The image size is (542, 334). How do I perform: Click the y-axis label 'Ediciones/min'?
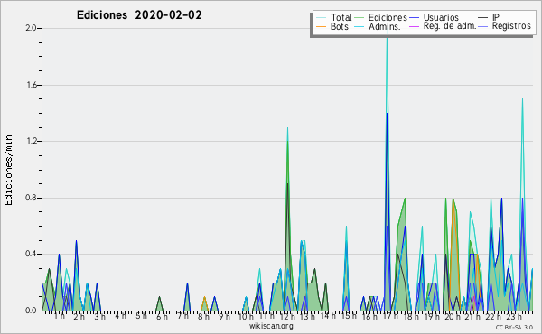[8, 170]
